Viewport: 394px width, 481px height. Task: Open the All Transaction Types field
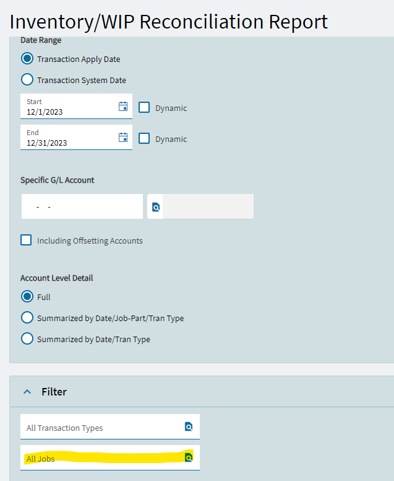(x=102, y=427)
